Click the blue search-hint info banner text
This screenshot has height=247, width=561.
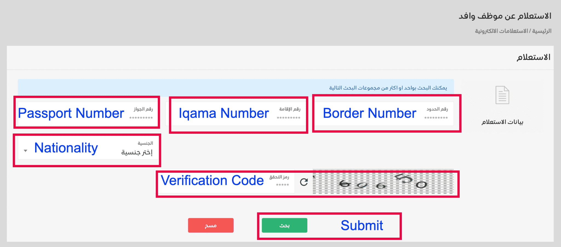(388, 88)
